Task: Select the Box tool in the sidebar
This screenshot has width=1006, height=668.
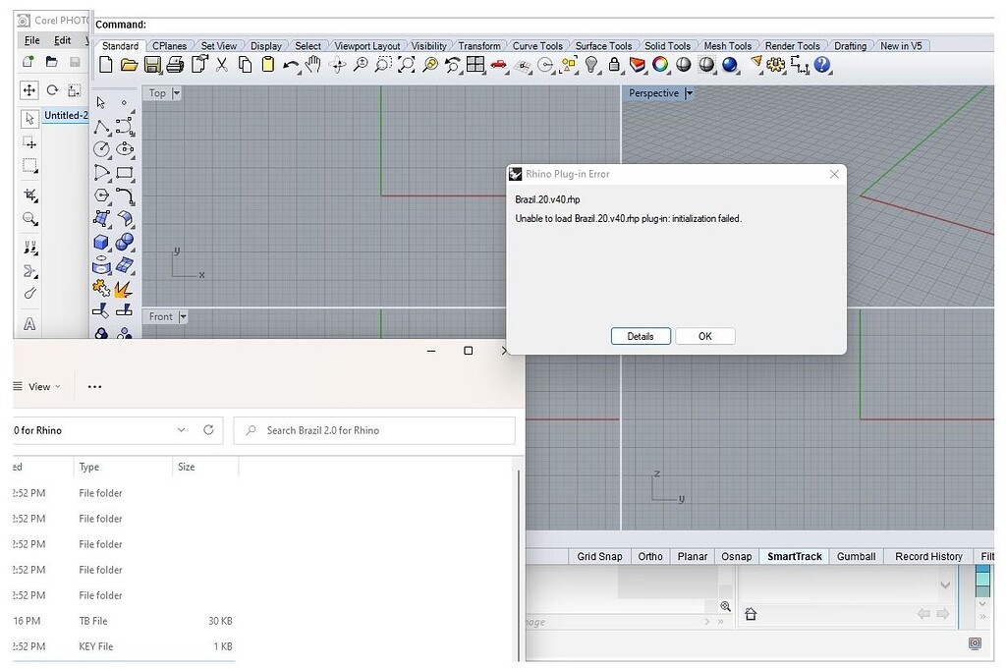Action: pos(102,241)
